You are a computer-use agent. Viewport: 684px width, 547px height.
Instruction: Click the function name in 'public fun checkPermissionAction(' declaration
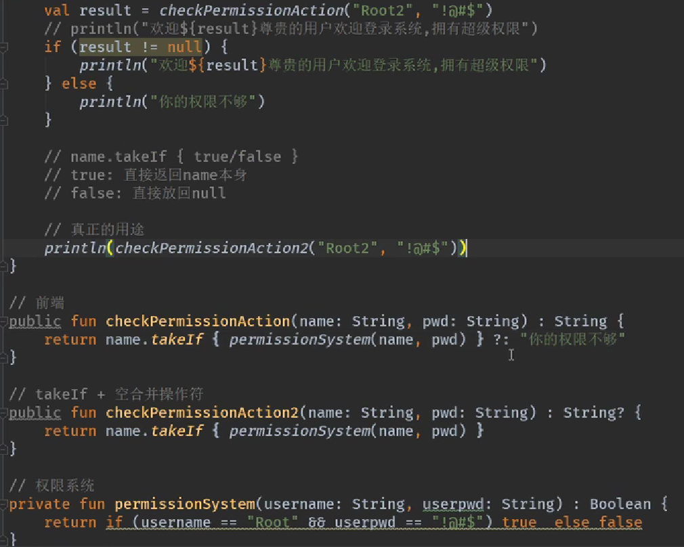pyautogui.click(x=198, y=322)
